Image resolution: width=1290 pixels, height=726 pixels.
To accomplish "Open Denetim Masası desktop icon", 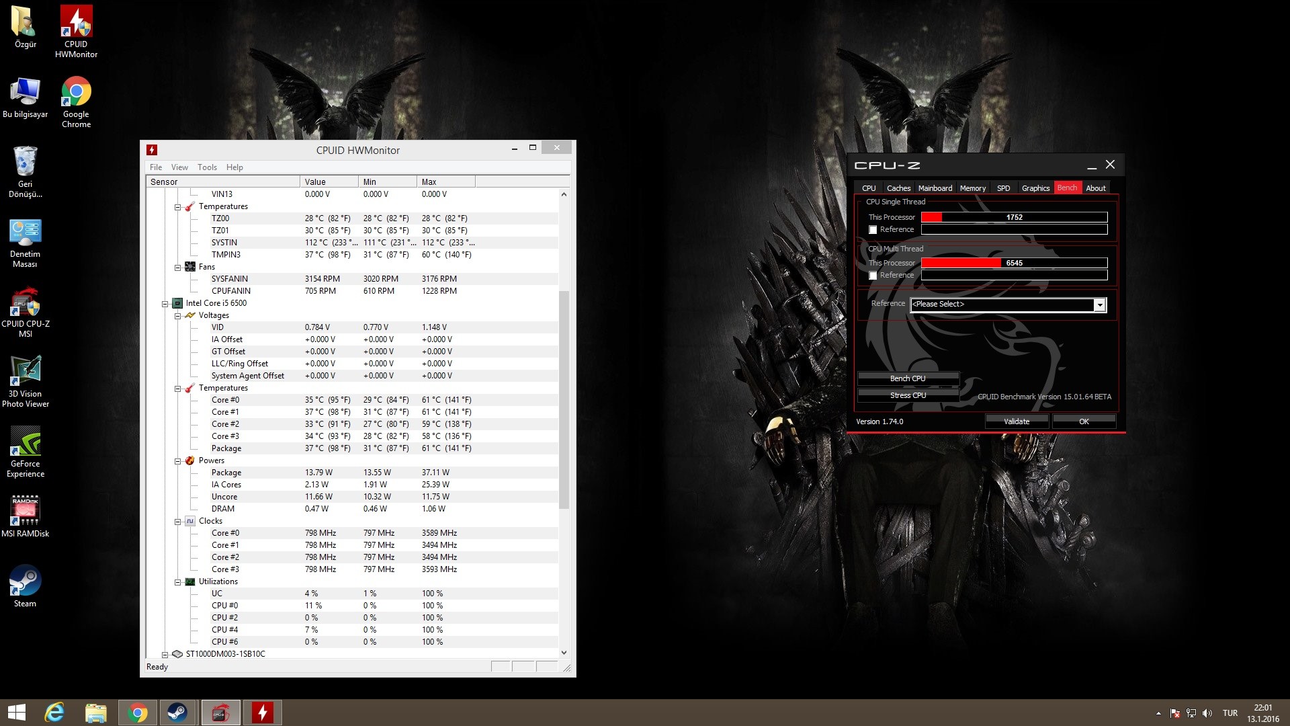I will [25, 243].
